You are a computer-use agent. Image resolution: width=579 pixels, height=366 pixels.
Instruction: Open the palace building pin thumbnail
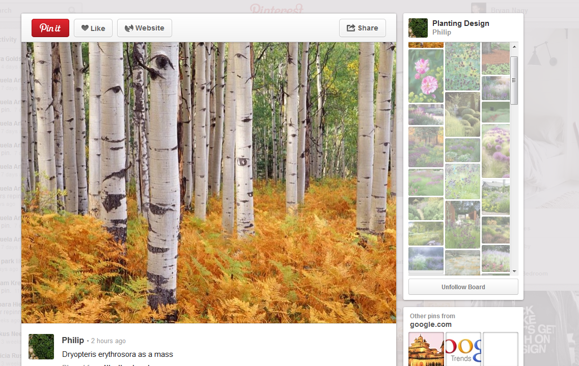click(x=426, y=349)
